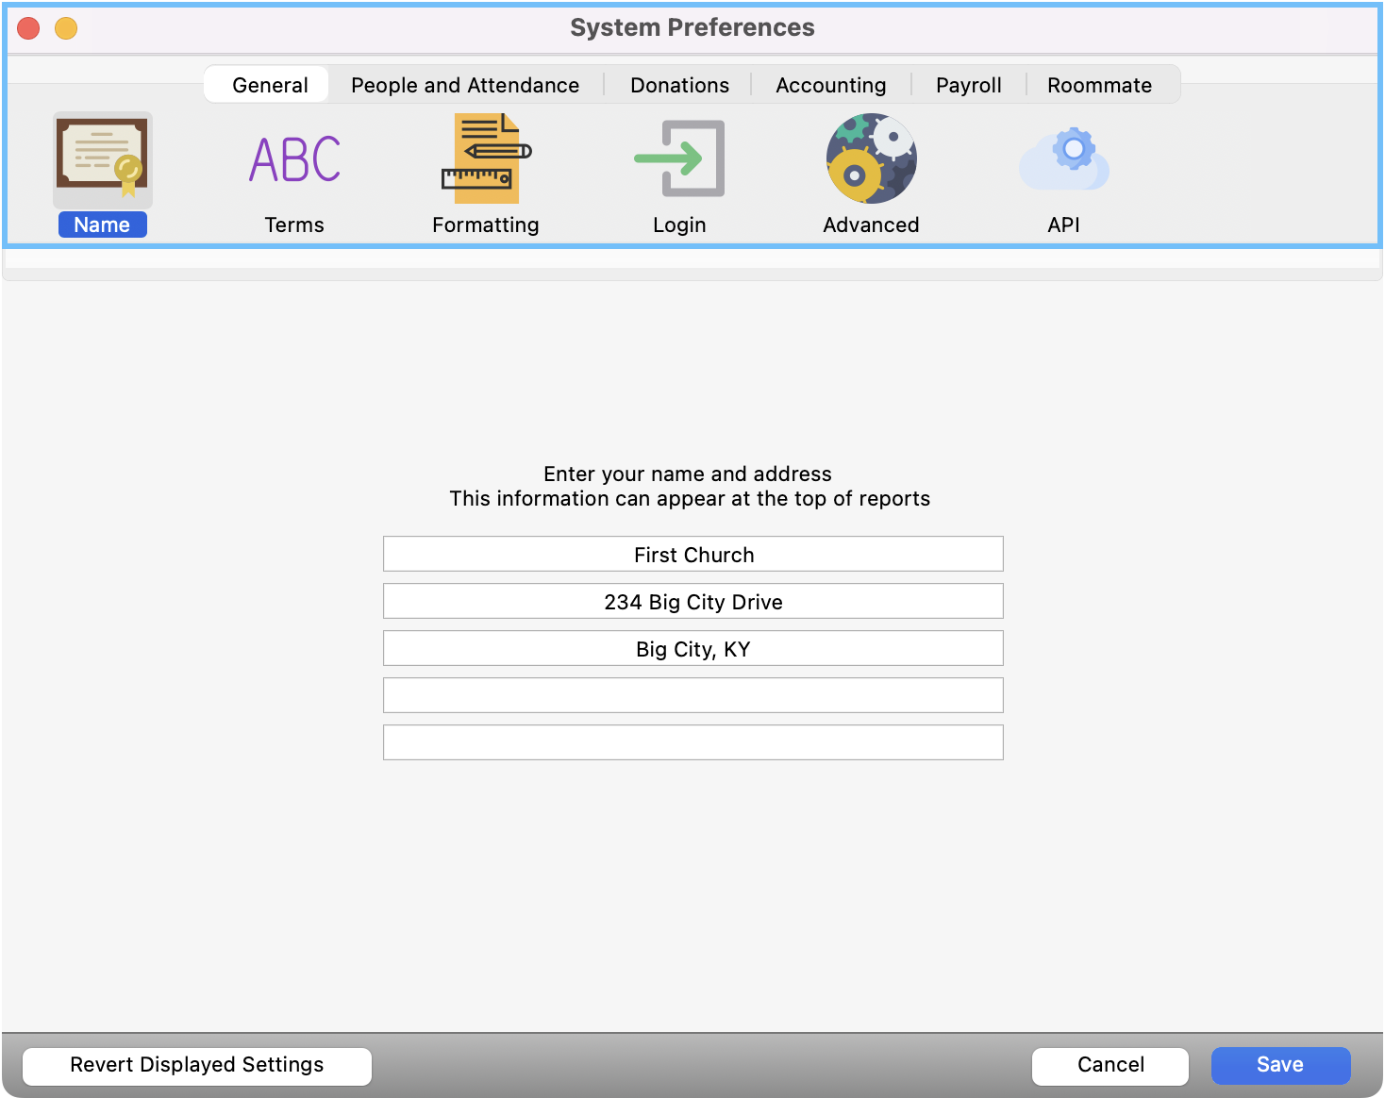Click the Login arrow icon
The image size is (1385, 1098).
point(679,159)
